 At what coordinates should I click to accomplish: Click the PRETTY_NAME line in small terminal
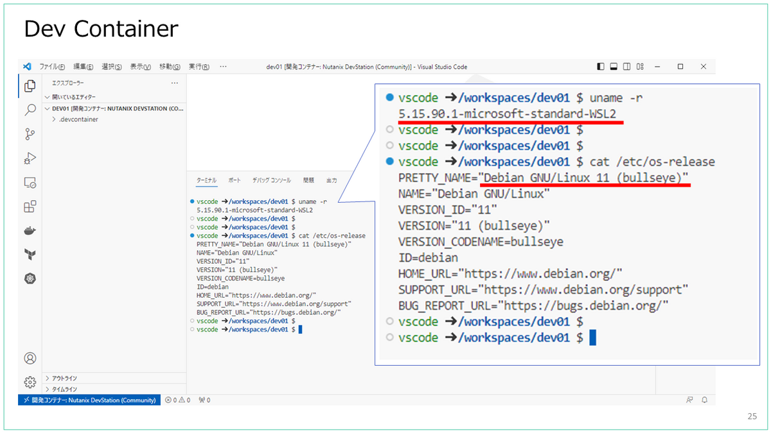(x=274, y=244)
